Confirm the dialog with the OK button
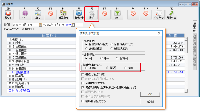This screenshot has width=200, height=112. click(150, 94)
